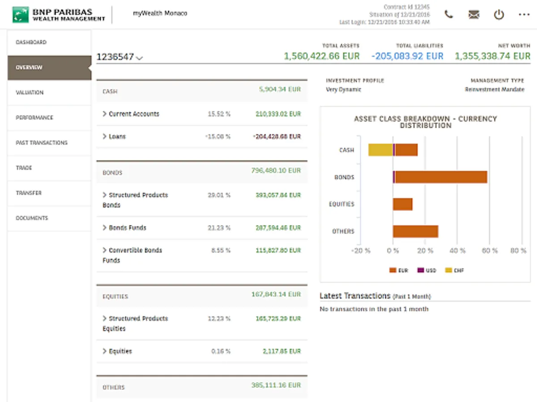Open the mail envelope icon
This screenshot has height=402, width=537.
click(473, 15)
